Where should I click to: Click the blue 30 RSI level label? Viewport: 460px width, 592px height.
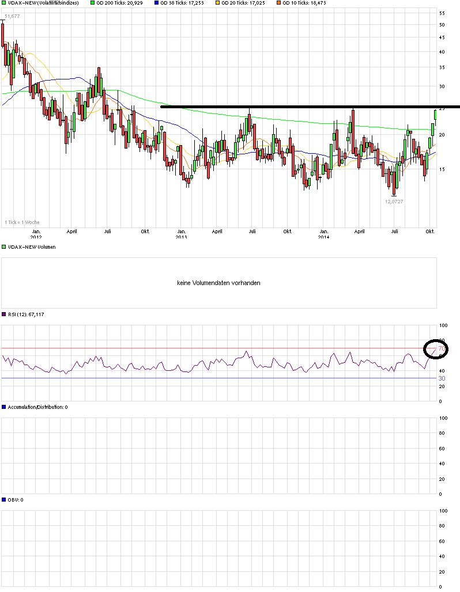442,378
